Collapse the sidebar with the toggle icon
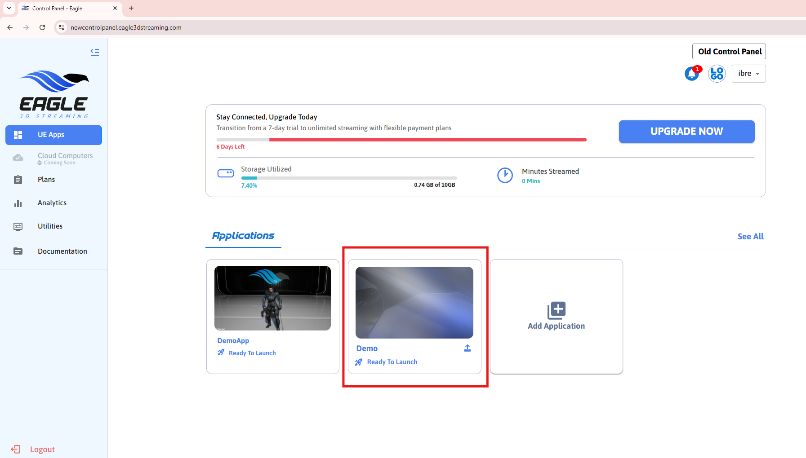This screenshot has width=806, height=458. coord(94,52)
